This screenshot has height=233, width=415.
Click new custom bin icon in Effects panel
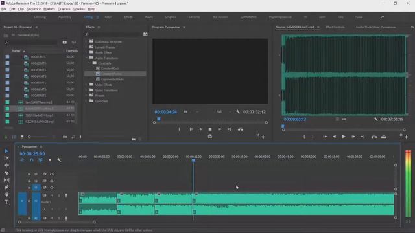pos(134,139)
